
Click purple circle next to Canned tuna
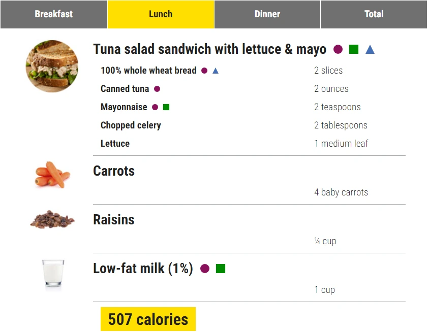coord(157,89)
